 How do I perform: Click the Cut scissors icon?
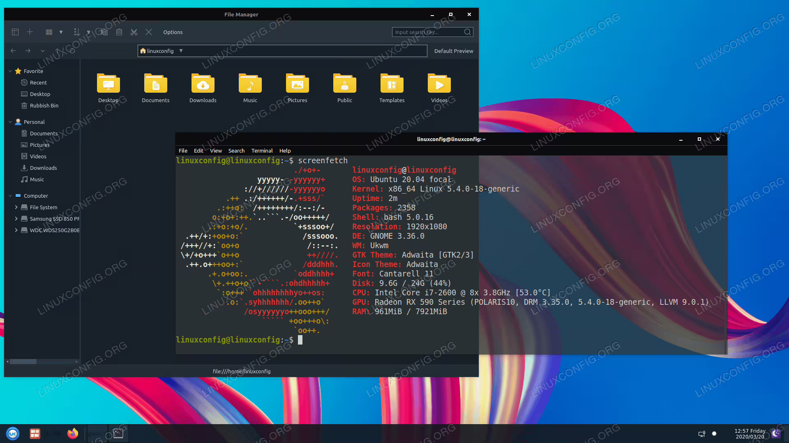(134, 32)
